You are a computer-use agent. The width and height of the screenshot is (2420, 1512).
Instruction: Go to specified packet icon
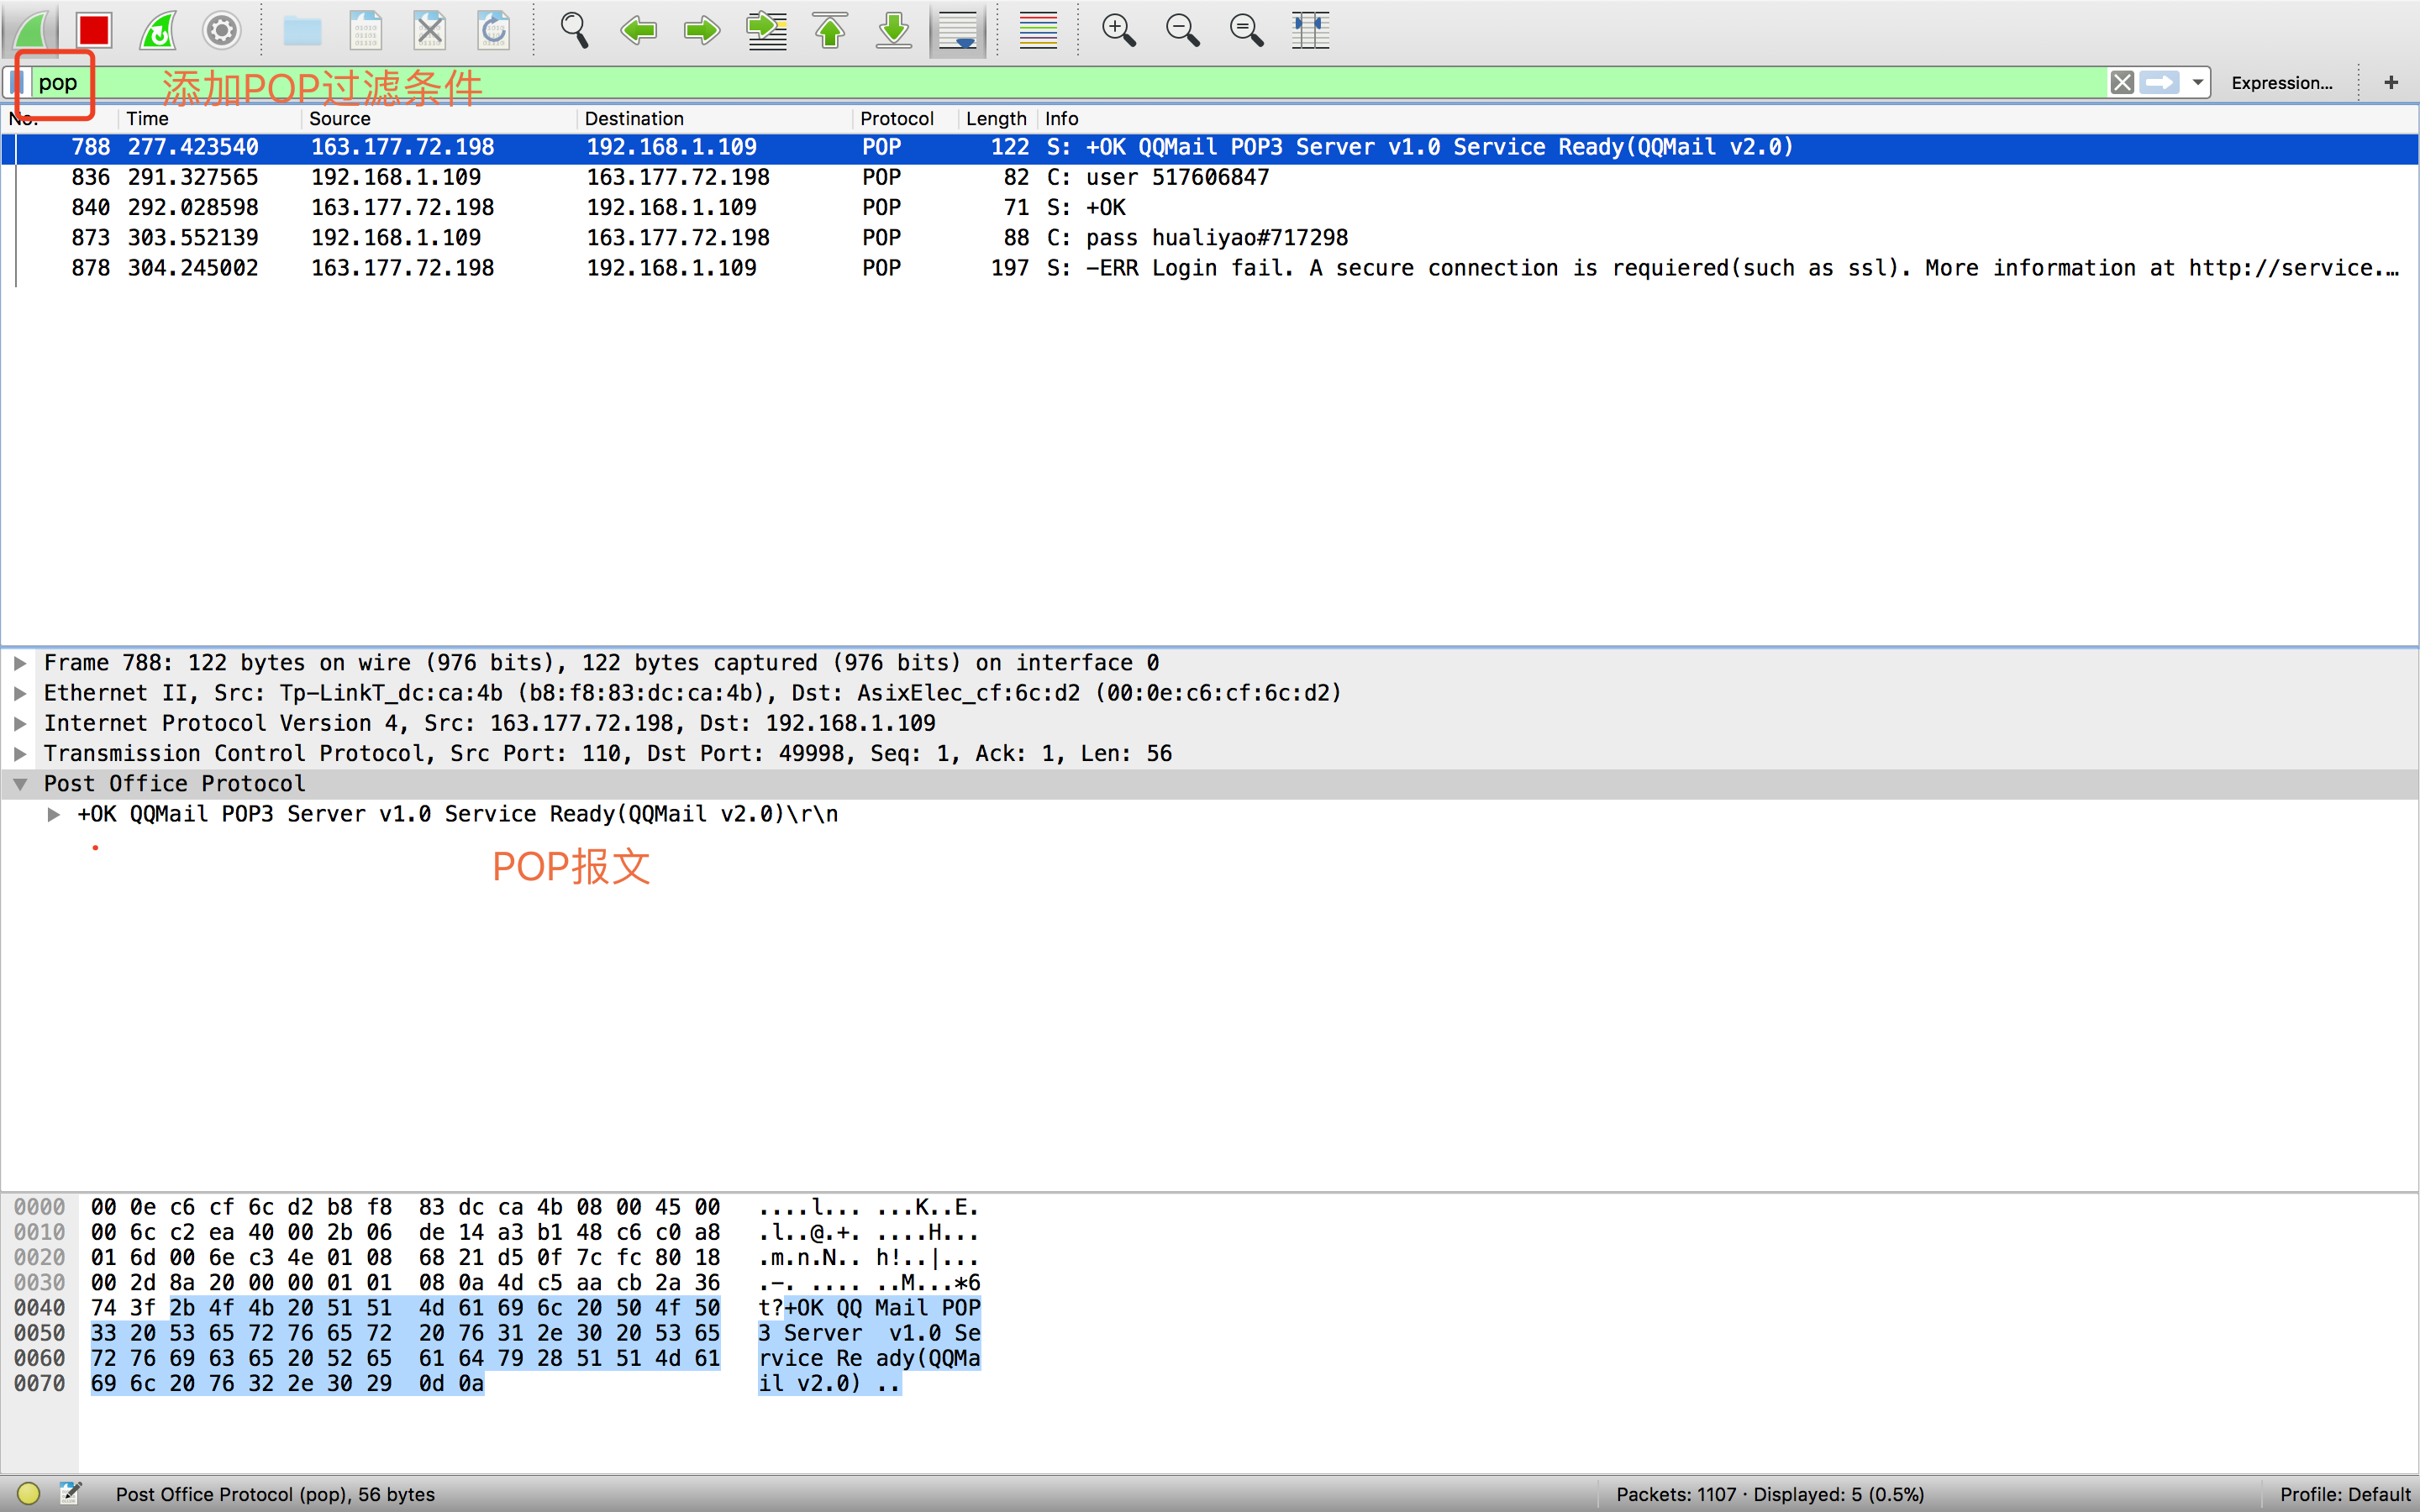click(x=766, y=30)
